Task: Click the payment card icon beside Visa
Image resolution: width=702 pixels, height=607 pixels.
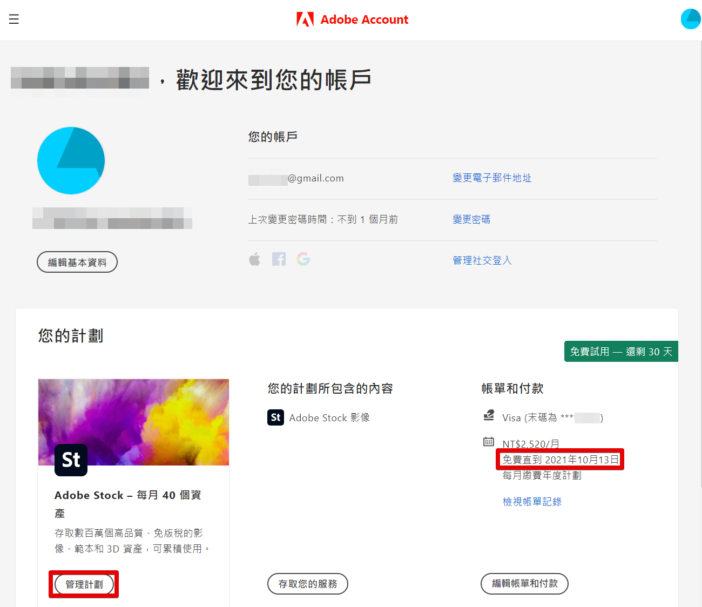Action: (489, 415)
